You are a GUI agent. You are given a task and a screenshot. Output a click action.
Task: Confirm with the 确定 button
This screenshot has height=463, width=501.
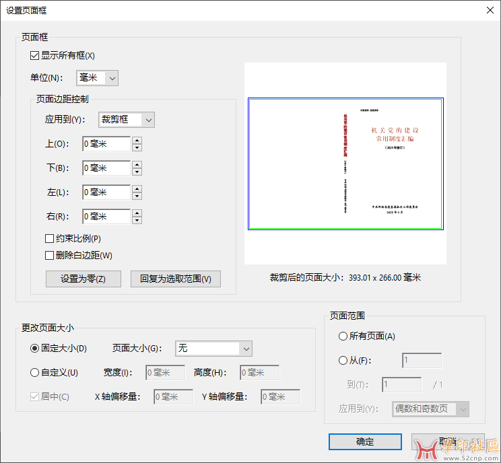click(x=364, y=441)
